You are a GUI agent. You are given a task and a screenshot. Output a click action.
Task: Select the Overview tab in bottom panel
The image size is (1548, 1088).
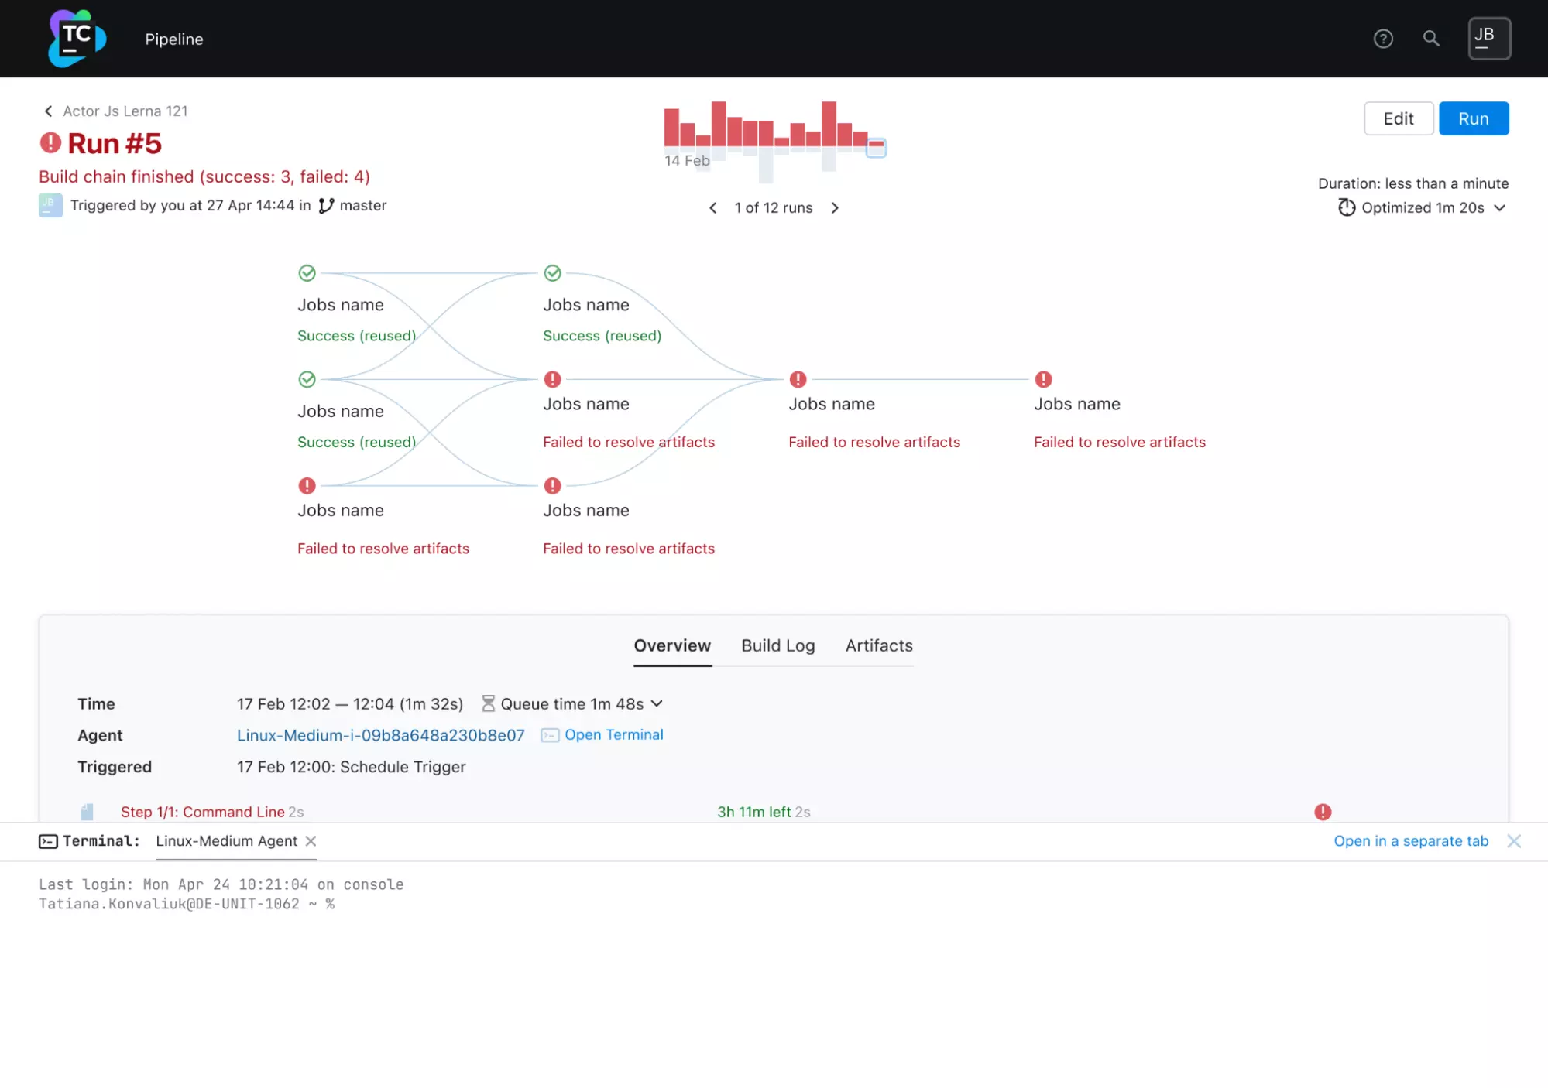[x=671, y=645]
